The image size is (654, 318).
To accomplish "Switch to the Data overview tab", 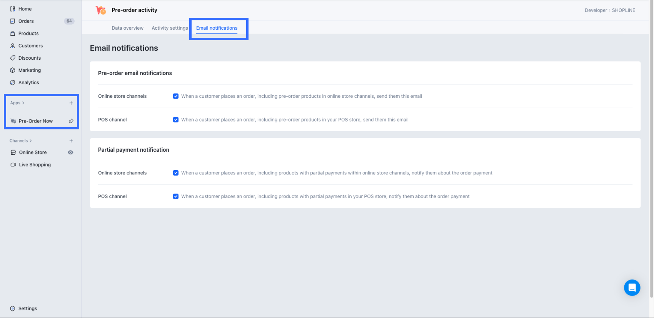I will (127, 28).
